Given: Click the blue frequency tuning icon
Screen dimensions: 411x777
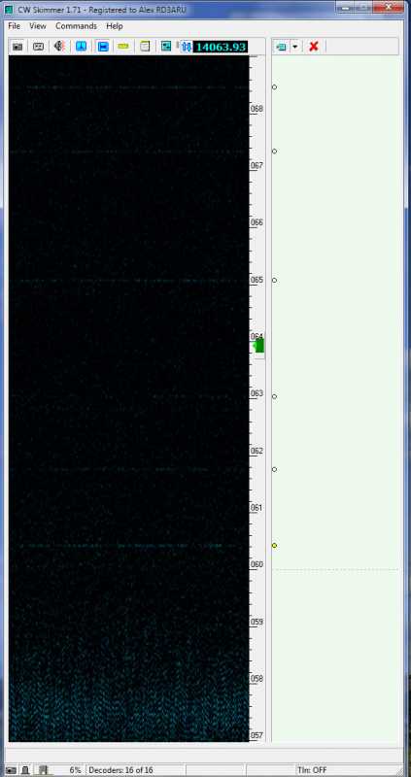Looking at the screenshot, I should pos(187,47).
